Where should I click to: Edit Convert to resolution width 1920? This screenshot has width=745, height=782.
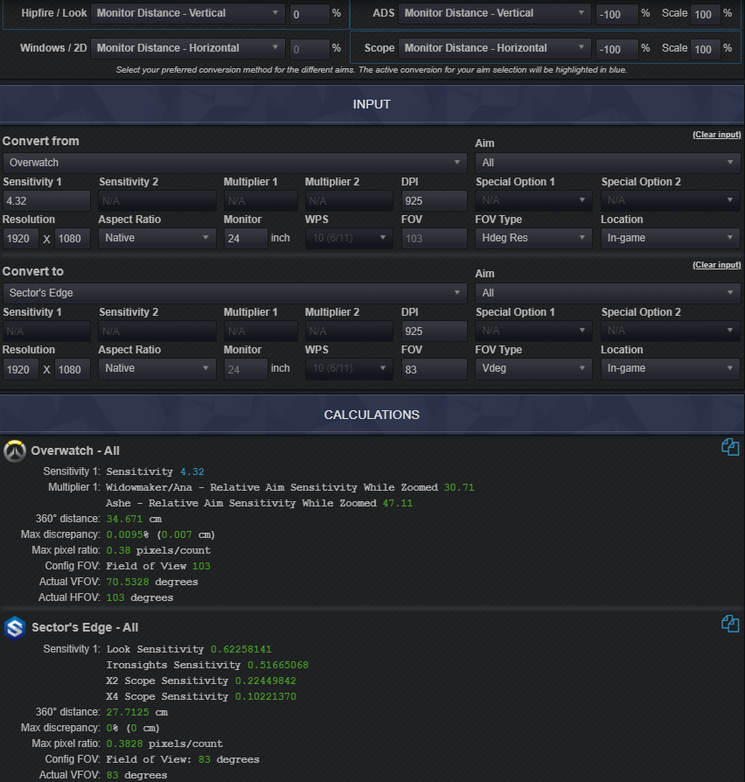20,369
